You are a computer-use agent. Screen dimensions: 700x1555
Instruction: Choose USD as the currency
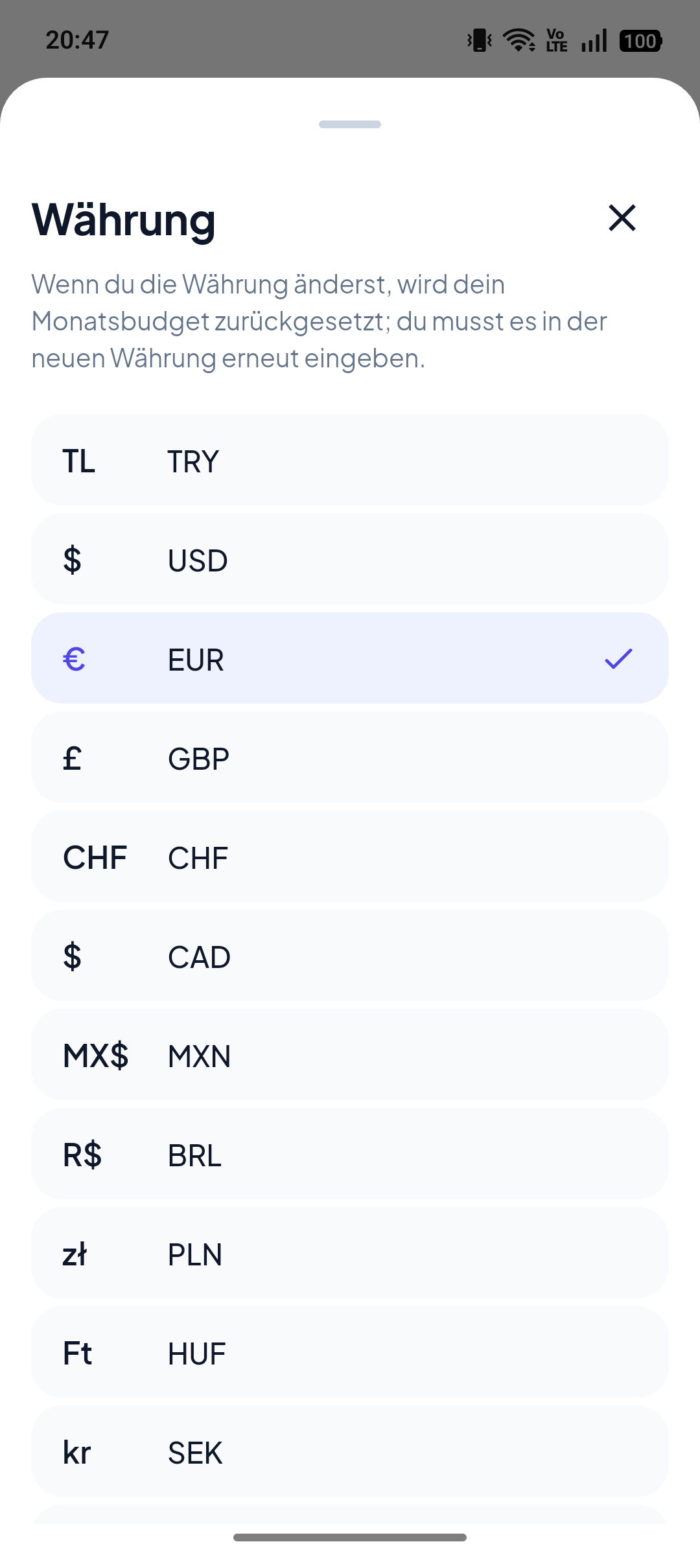(x=350, y=559)
